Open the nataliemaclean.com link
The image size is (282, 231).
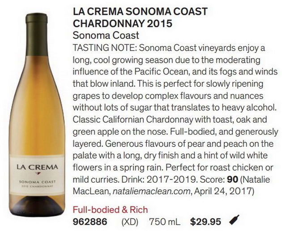tap(151, 191)
